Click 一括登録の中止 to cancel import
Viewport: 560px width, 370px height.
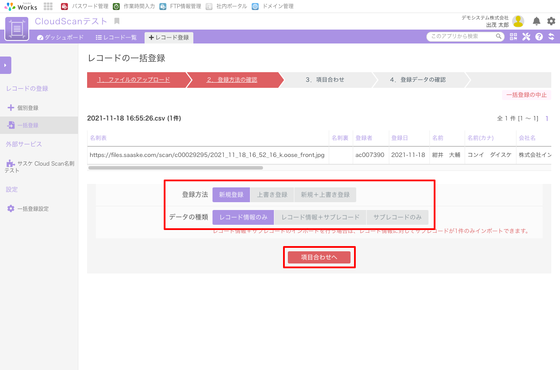526,95
